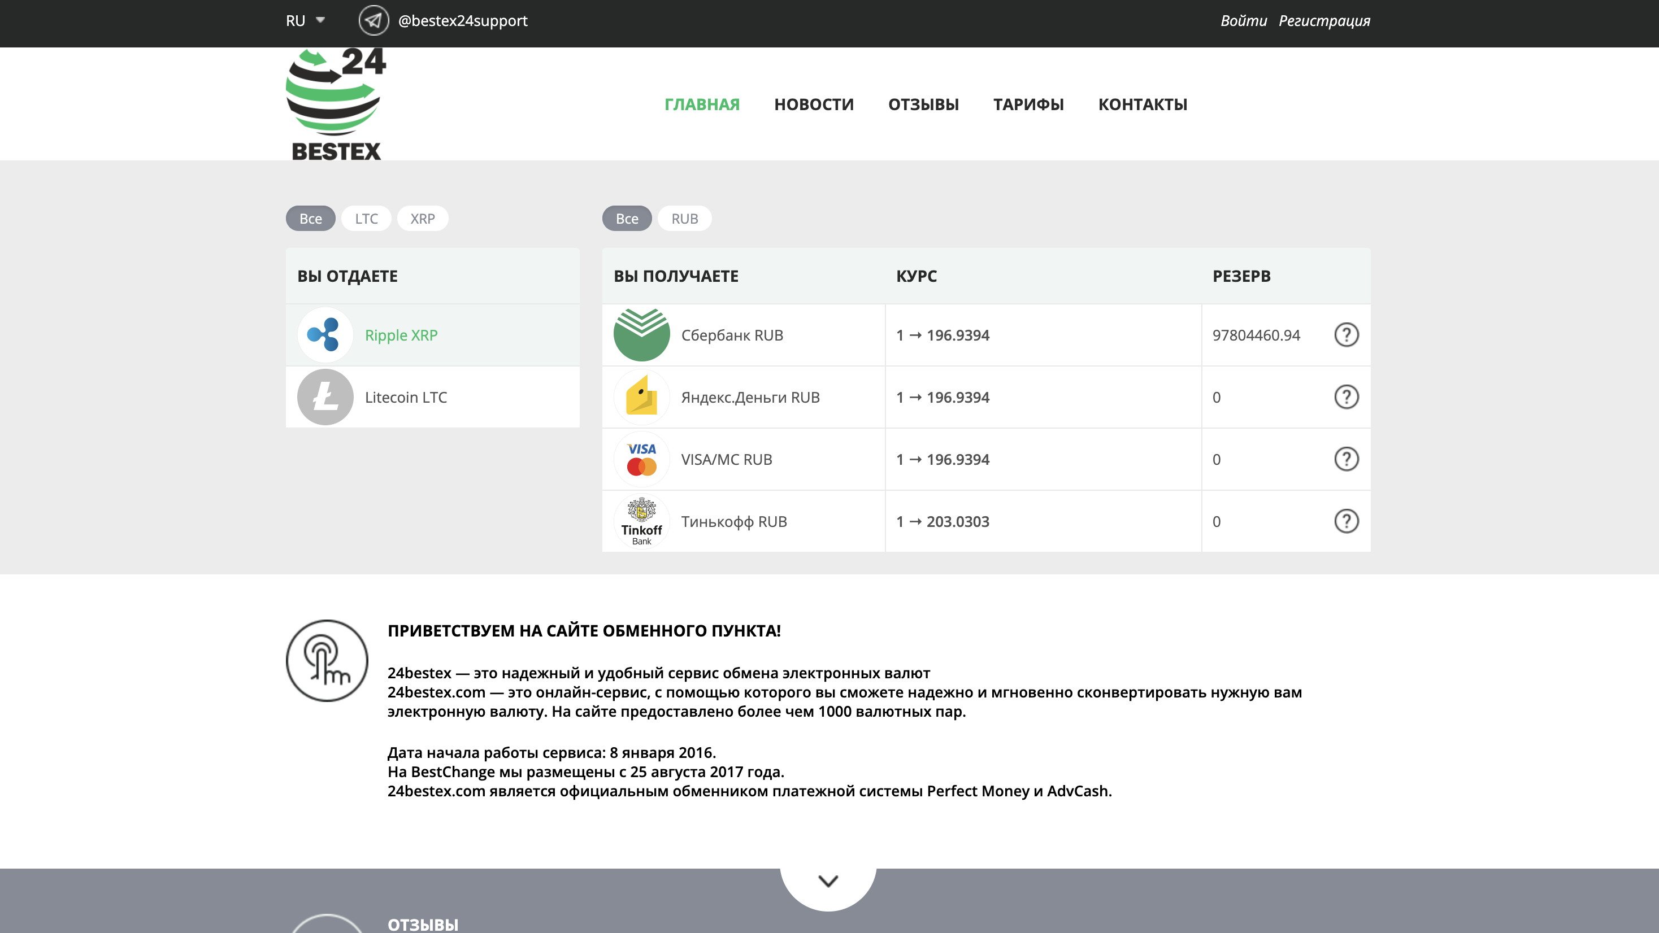Click the Bestex 24 logo
The image size is (1659, 933).
(336, 104)
